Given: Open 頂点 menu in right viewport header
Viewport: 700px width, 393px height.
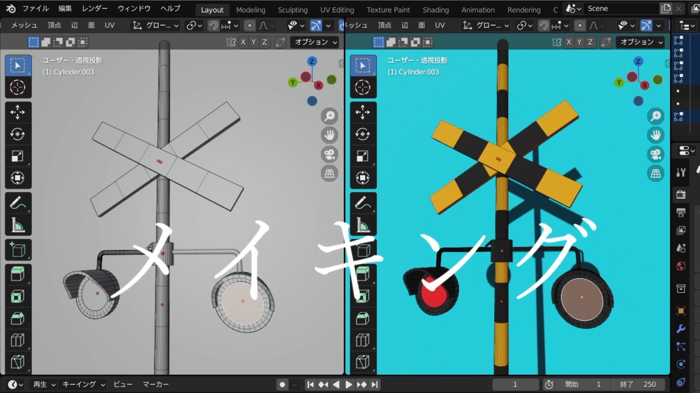Looking at the screenshot, I should (384, 26).
